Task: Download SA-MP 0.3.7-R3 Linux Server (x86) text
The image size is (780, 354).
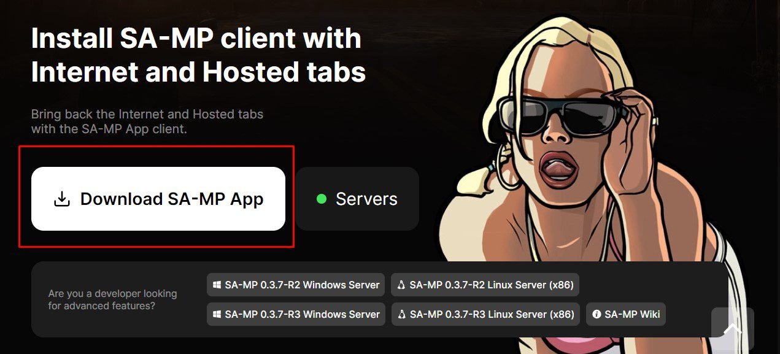Action: pyautogui.click(x=492, y=314)
